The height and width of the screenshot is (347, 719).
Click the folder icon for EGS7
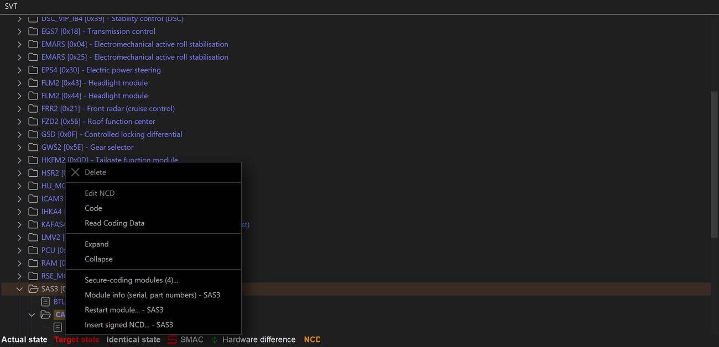[33, 31]
